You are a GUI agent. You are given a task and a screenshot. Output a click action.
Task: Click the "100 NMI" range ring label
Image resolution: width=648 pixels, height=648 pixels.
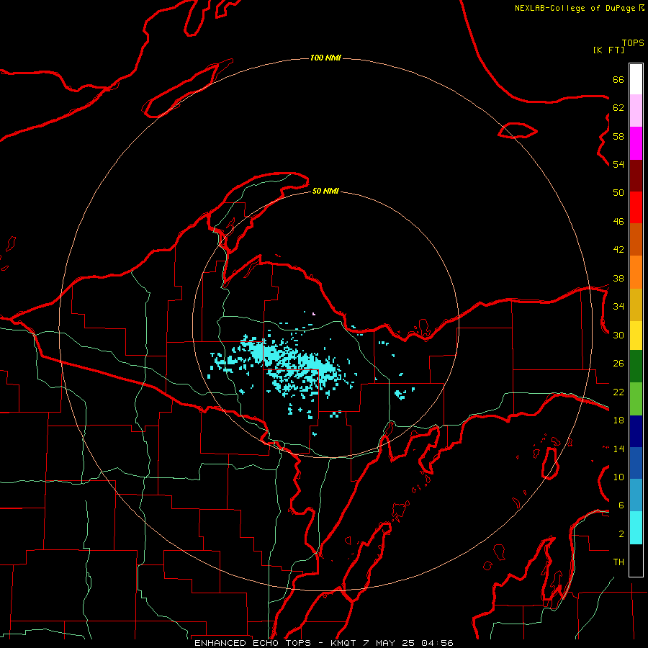(x=325, y=58)
